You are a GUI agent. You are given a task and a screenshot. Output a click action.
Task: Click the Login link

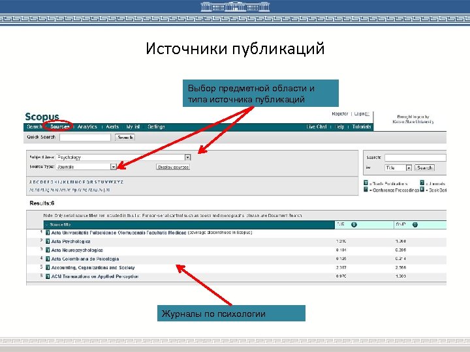[x=360, y=113]
